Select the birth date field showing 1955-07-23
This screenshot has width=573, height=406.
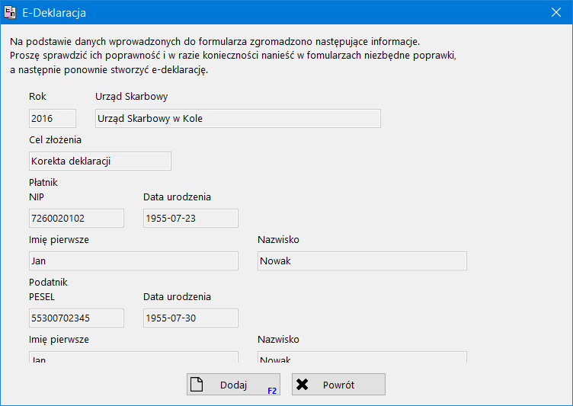tap(190, 219)
